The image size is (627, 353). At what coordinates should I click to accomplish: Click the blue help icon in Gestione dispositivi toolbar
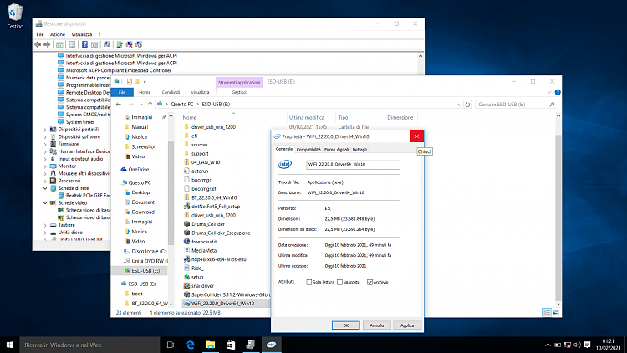coord(84,44)
